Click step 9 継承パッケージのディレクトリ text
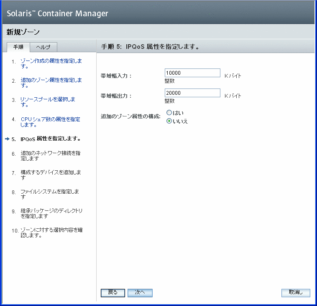The height and width of the screenshot is (306, 317). [51, 213]
